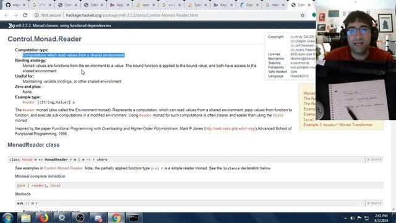The image size is (396, 223).
Task: Click the hackage.haskell.org address bar
Action: pyautogui.click(x=132, y=15)
